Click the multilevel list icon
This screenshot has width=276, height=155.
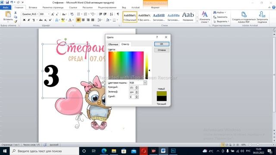tap(93, 14)
